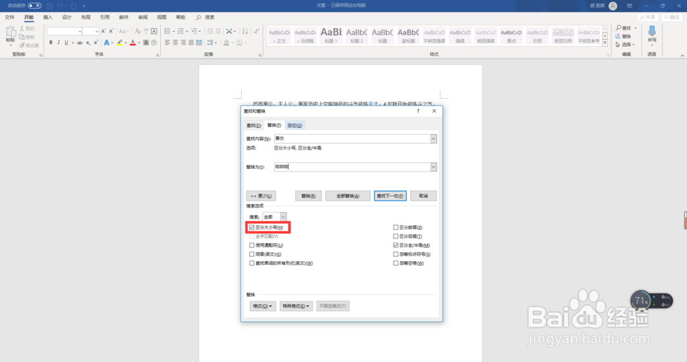Toggle the AutoSave switch
This screenshot has width=687, height=362.
point(34,5)
